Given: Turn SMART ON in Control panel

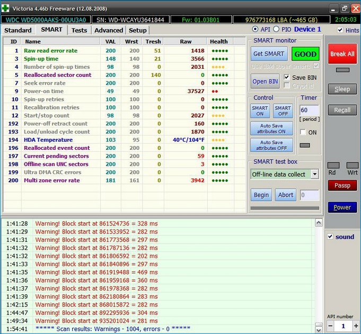Looking at the screenshot, I should click(x=260, y=111).
